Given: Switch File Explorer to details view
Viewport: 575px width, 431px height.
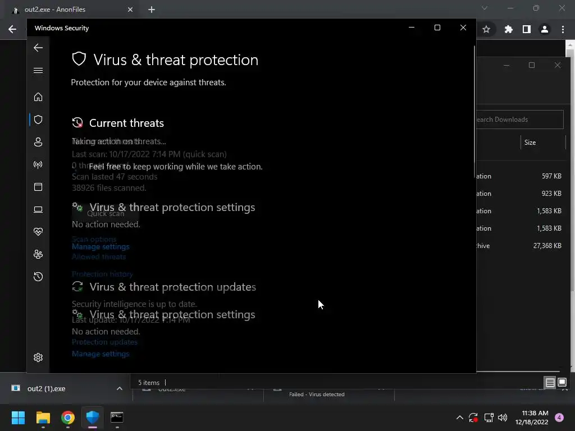Looking at the screenshot, I should pyautogui.click(x=550, y=383).
